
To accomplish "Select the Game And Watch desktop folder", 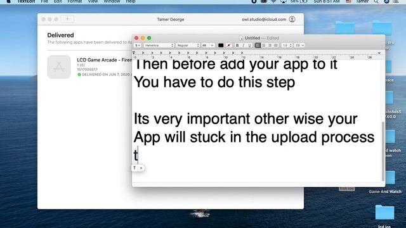I will (x=385, y=182).
